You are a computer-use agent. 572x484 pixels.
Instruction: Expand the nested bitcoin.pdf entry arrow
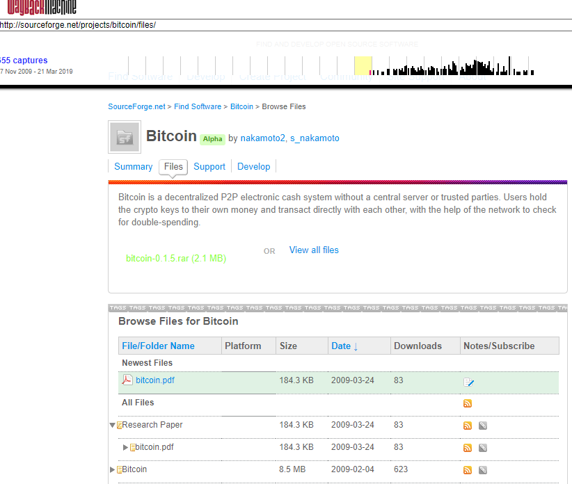point(125,447)
